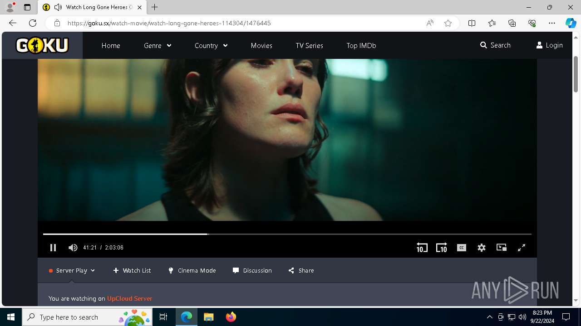The image size is (581, 326).
Task: Click the taskbar search box
Action: pos(88,317)
